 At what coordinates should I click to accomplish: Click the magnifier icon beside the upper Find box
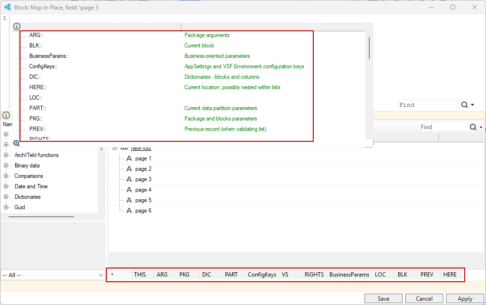coord(464,105)
